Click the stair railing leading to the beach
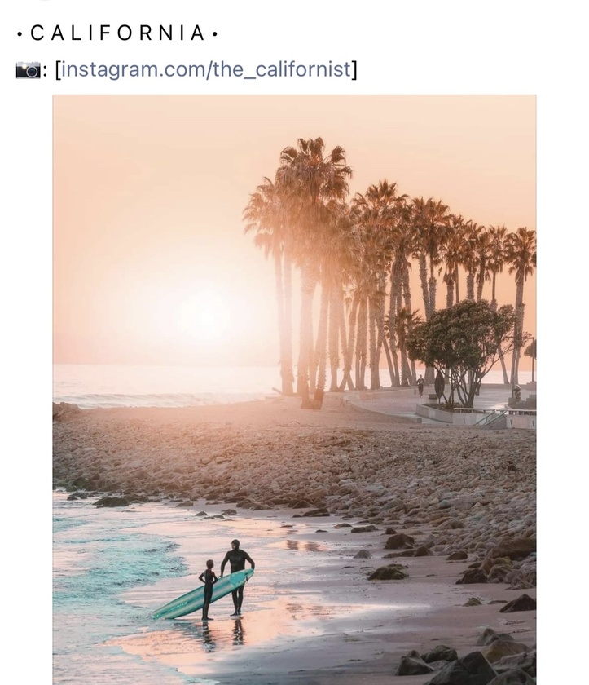Viewport: 589px width, 685px height. pyautogui.click(x=489, y=418)
